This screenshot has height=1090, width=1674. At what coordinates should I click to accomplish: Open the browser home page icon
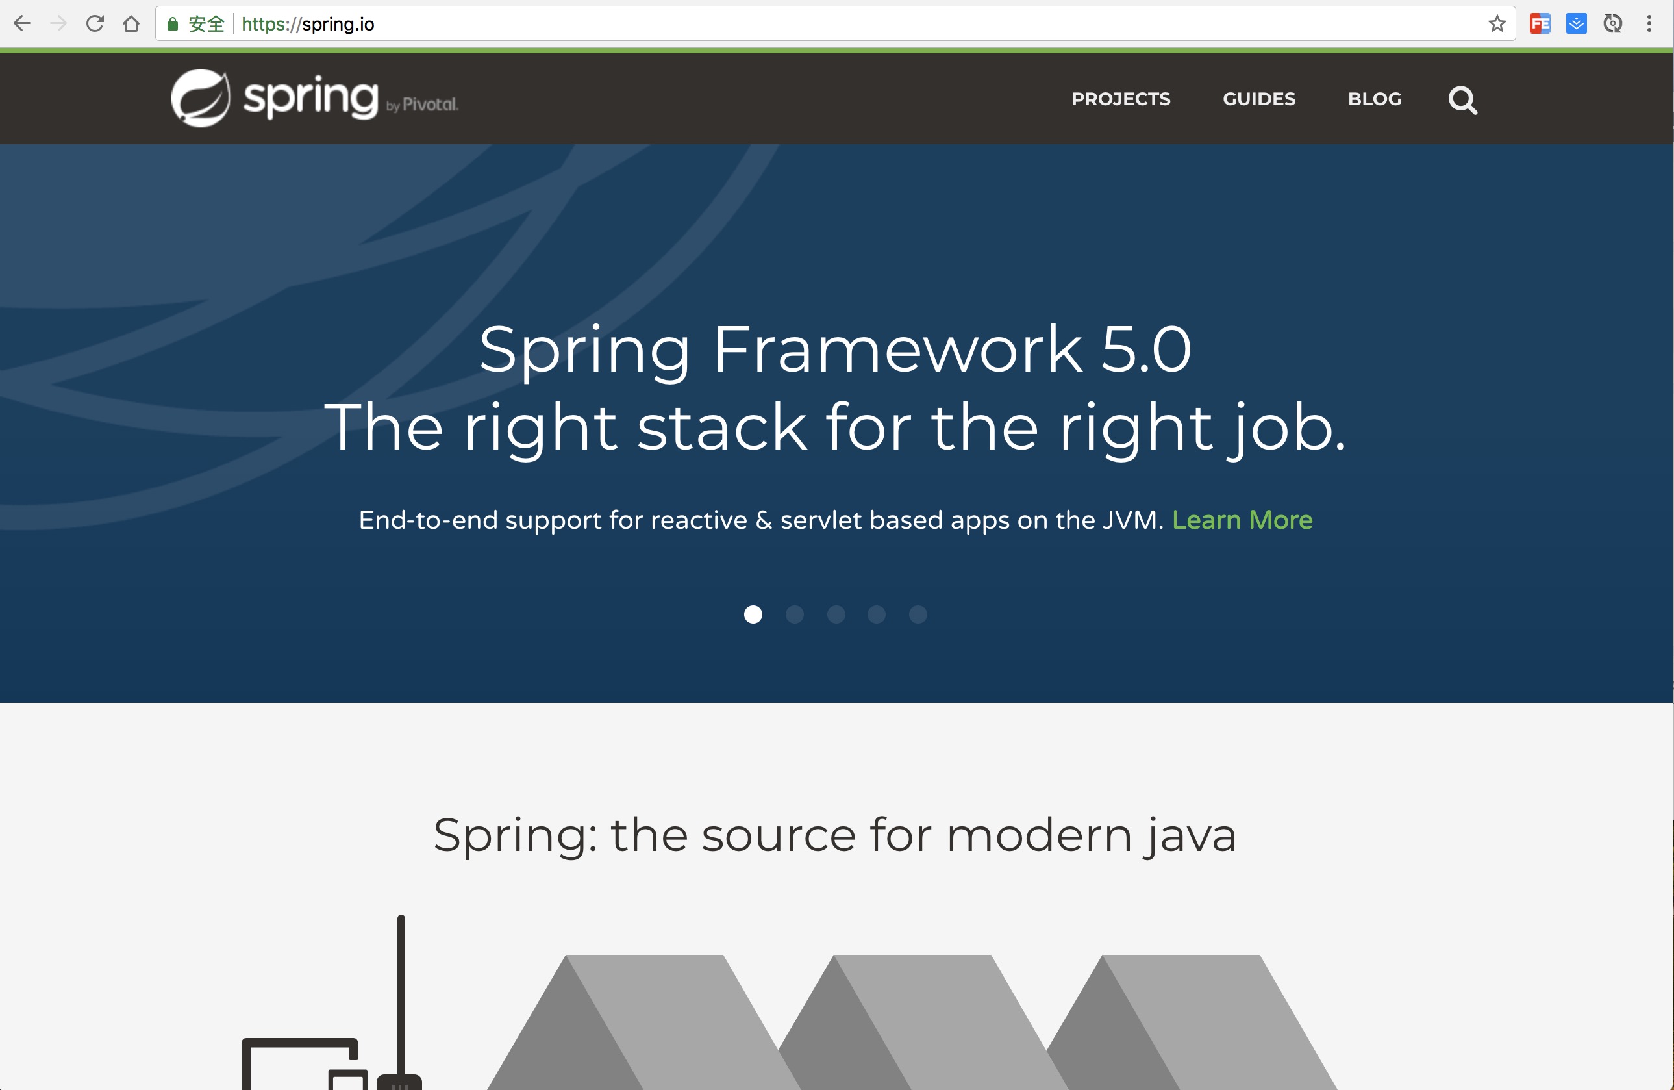[x=131, y=24]
